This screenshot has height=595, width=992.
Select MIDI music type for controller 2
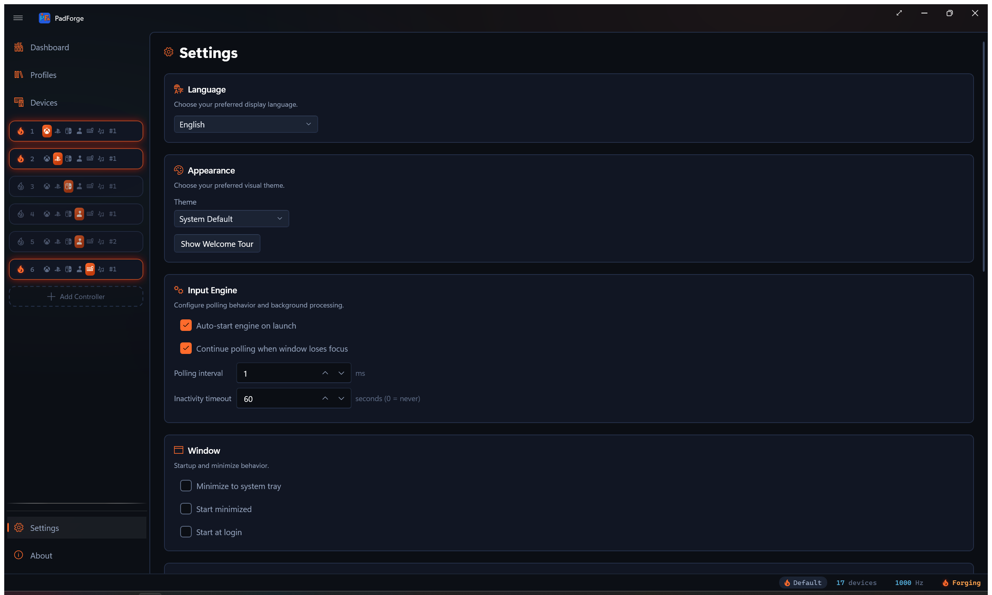tap(101, 159)
